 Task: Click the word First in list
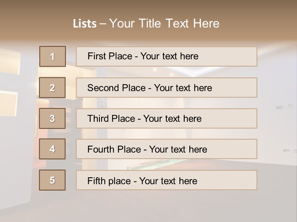click(x=97, y=56)
